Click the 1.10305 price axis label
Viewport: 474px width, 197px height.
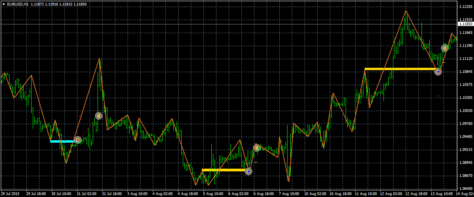[466, 98]
